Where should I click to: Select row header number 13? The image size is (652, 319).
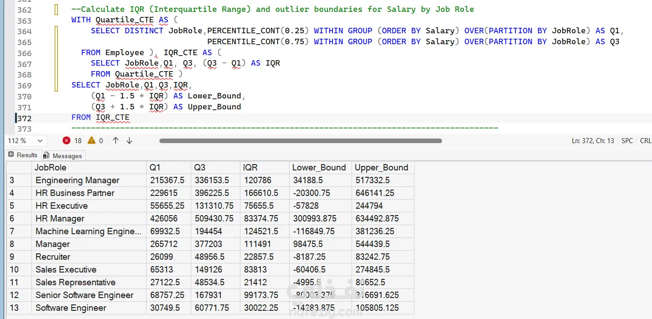tap(19, 308)
